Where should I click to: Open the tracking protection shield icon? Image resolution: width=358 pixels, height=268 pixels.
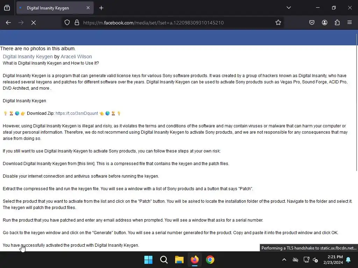click(x=67, y=23)
